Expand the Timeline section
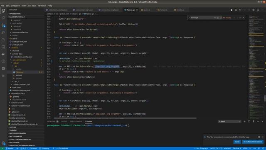The width and height of the screenshot is (266, 150). (26, 130)
